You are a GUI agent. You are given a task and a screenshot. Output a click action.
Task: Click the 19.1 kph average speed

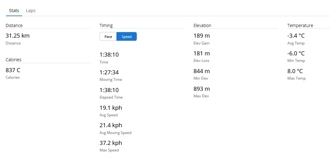point(111,108)
